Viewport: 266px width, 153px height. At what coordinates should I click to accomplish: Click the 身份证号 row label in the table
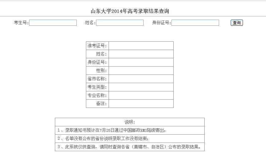(97, 62)
